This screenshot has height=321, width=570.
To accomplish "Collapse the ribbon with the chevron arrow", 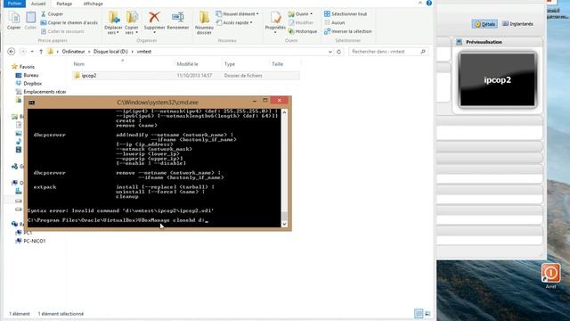I will 420,3.
